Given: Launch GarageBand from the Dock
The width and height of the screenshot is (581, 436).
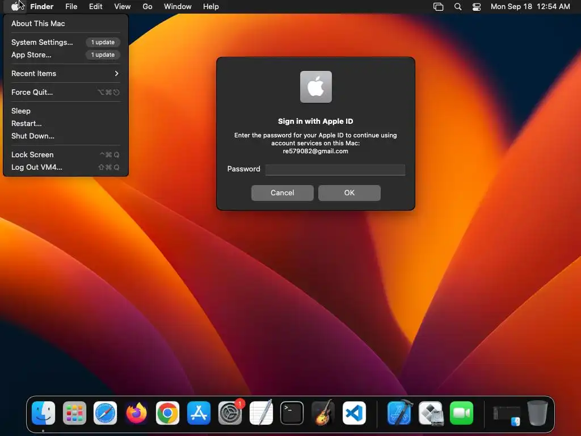Looking at the screenshot, I should [323, 413].
